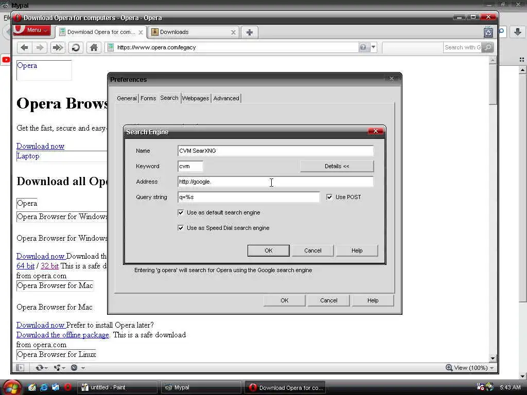Image resolution: width=527 pixels, height=395 pixels.
Task: Switch to the Downloads tab
Action: [194, 32]
